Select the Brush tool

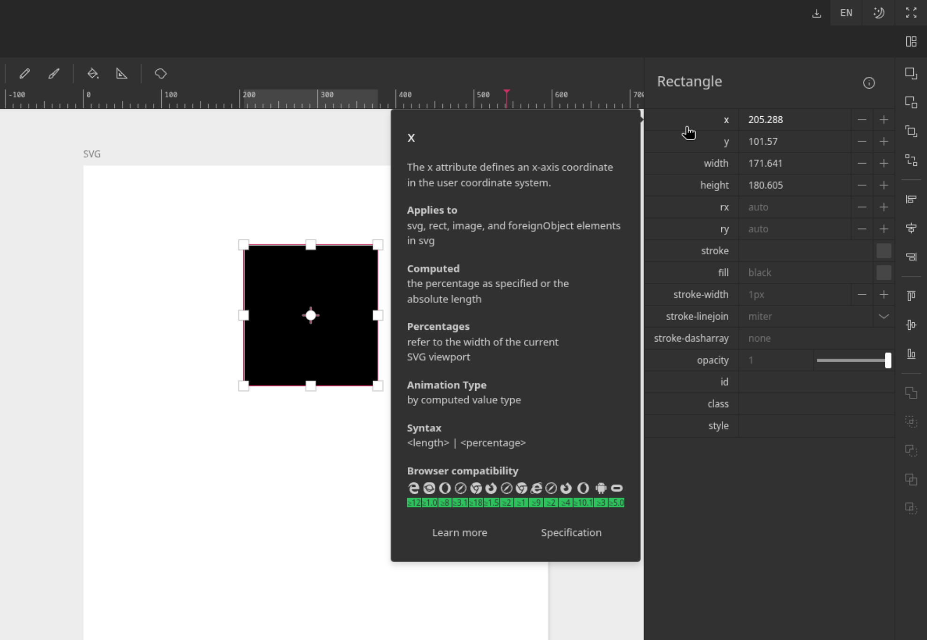(x=54, y=74)
